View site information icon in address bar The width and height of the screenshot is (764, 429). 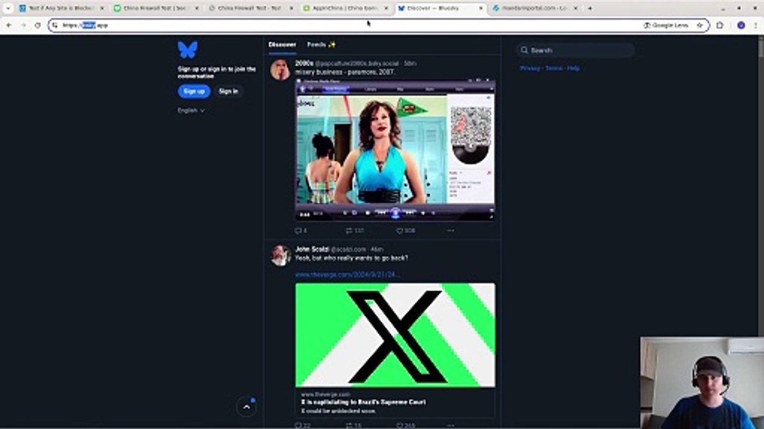(x=55, y=26)
